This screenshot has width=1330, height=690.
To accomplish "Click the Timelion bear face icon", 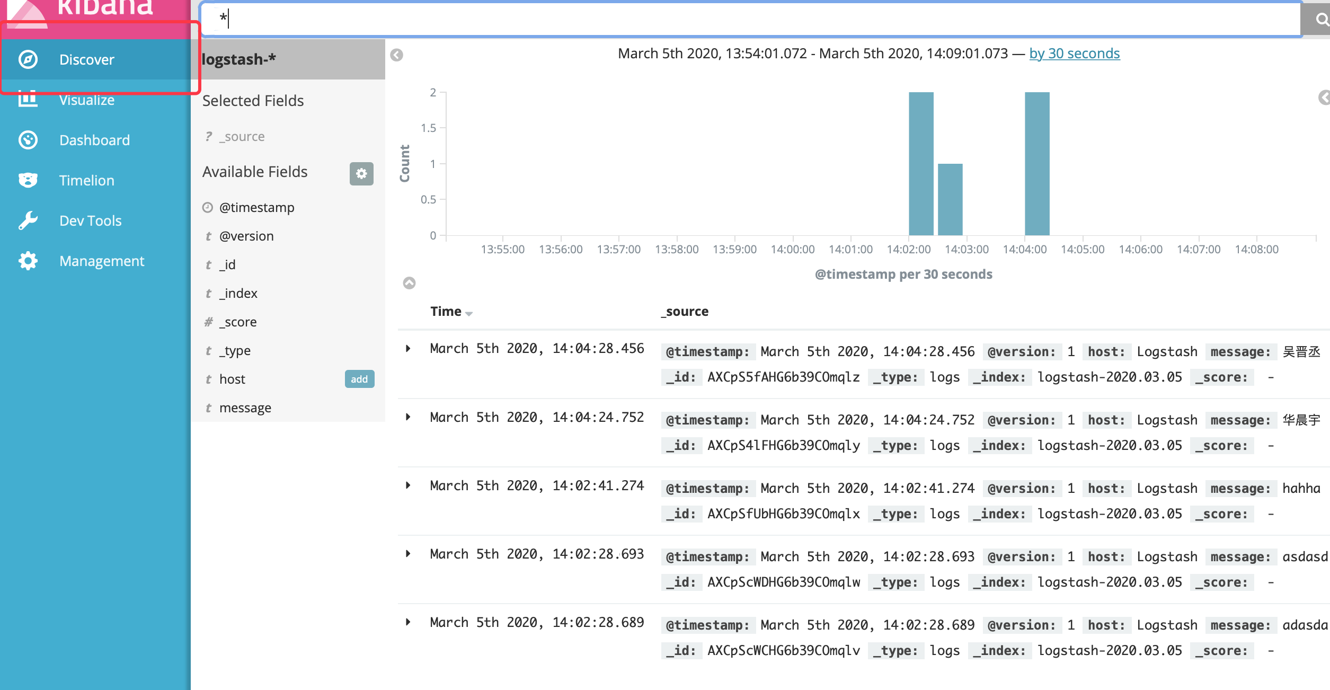I will point(28,180).
